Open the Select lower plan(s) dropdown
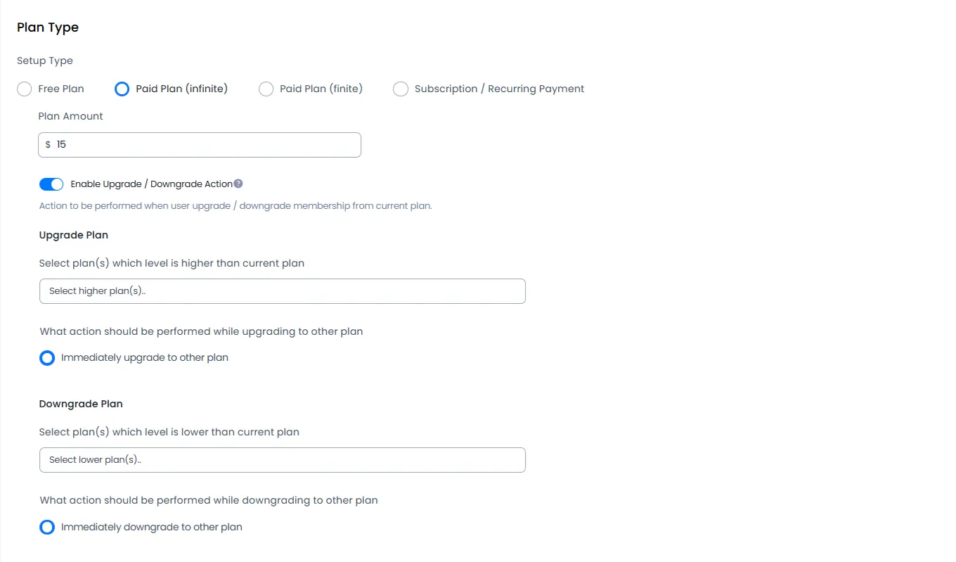This screenshot has height=562, width=956. click(x=282, y=460)
